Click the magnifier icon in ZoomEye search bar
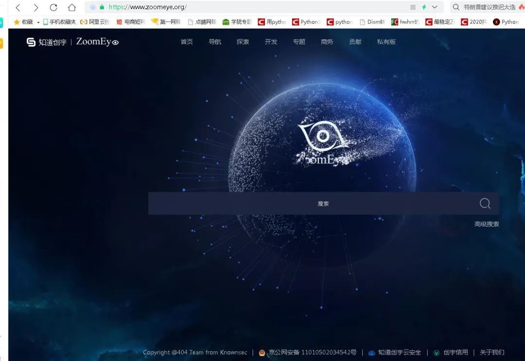This screenshot has height=361, width=525. coord(485,203)
